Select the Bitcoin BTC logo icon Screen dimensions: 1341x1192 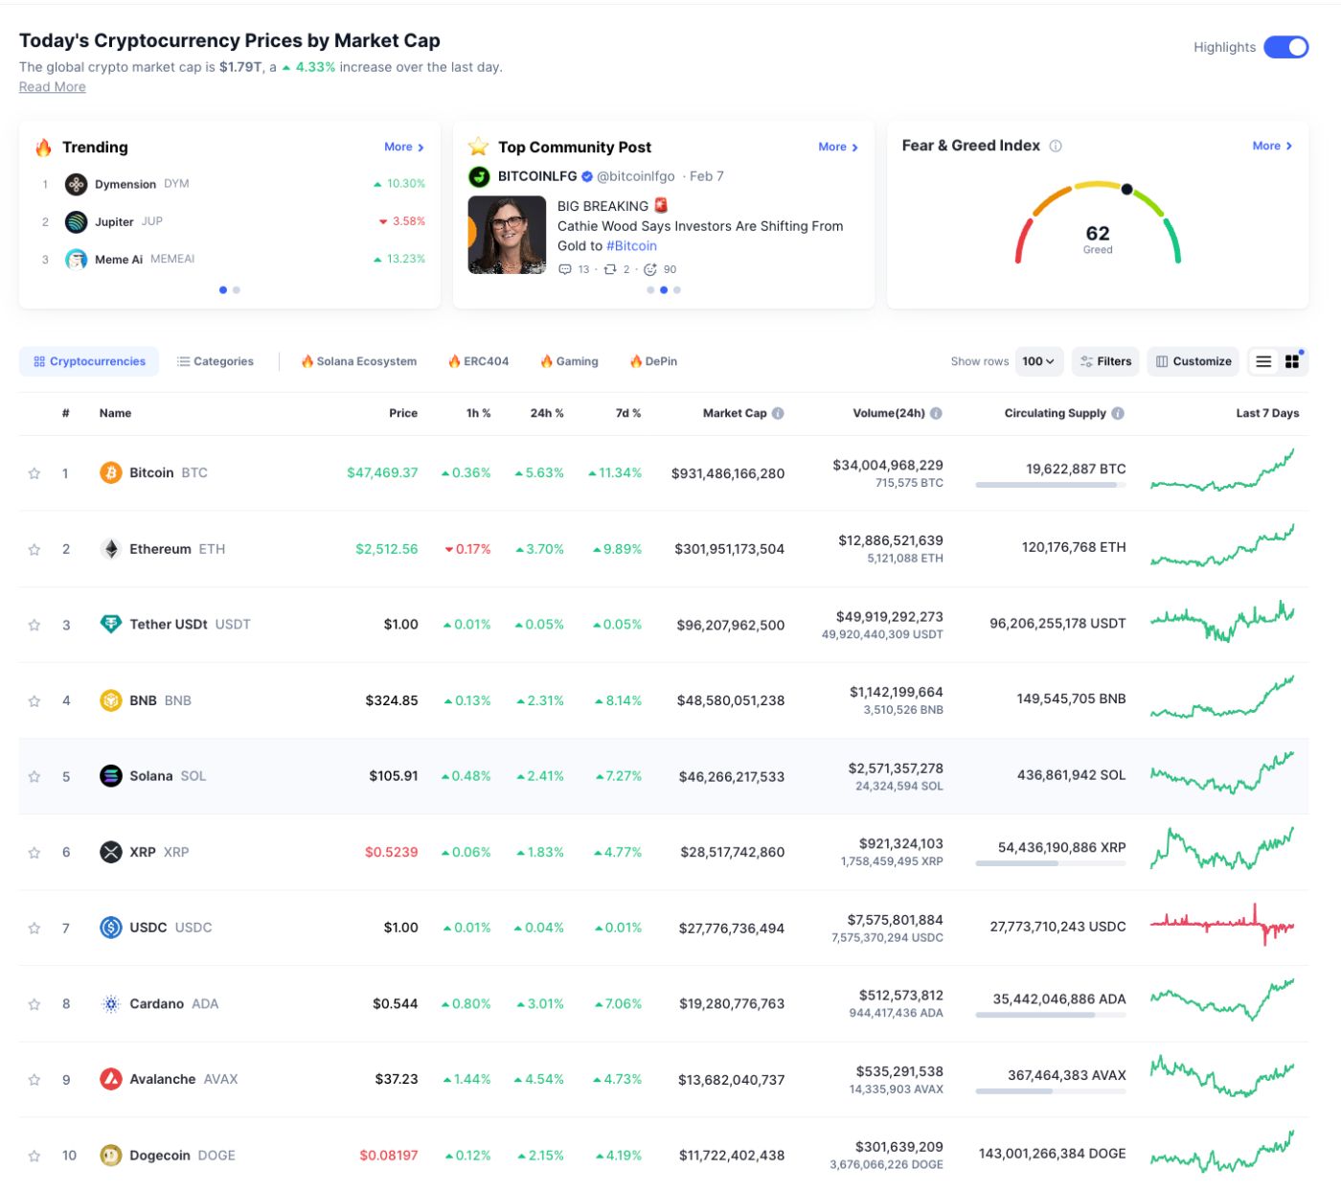tap(110, 471)
